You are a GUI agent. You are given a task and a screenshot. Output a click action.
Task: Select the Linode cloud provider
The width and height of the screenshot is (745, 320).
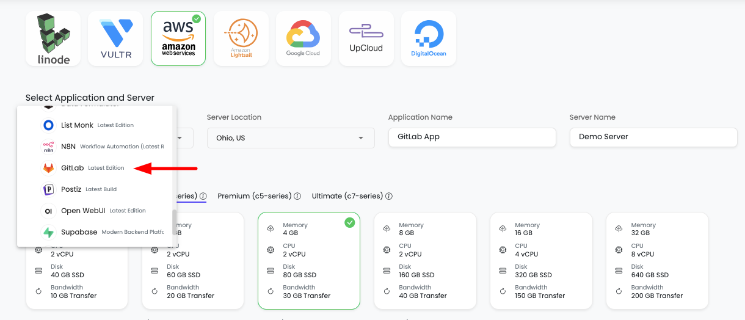click(x=53, y=38)
